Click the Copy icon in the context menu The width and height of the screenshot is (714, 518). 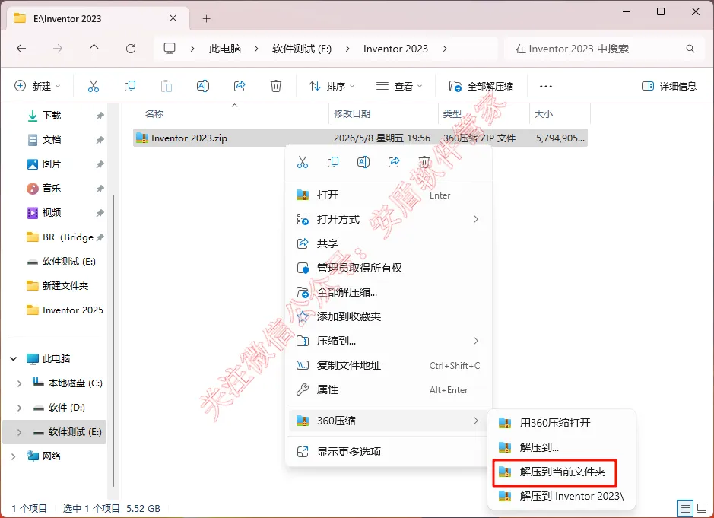point(333,162)
